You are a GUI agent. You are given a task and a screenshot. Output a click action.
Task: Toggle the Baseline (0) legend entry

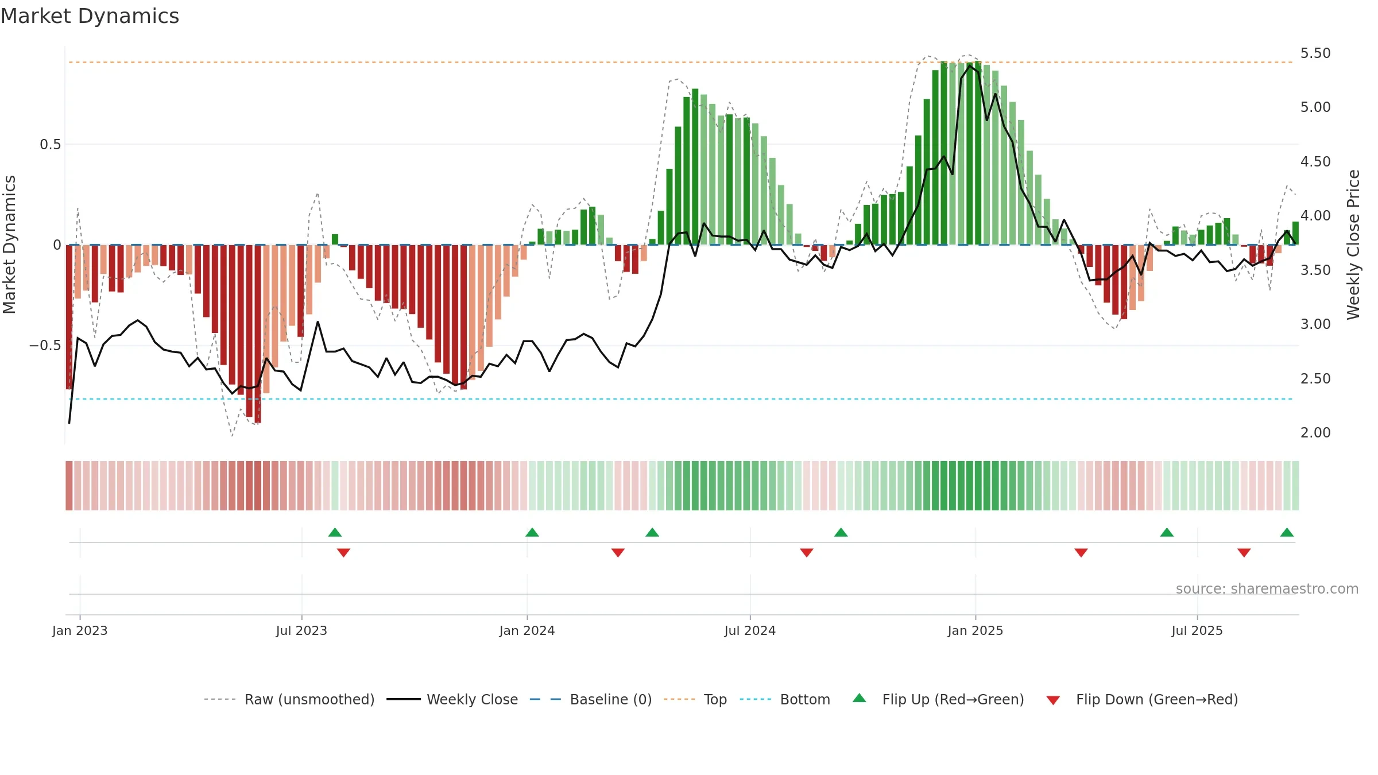[590, 699]
